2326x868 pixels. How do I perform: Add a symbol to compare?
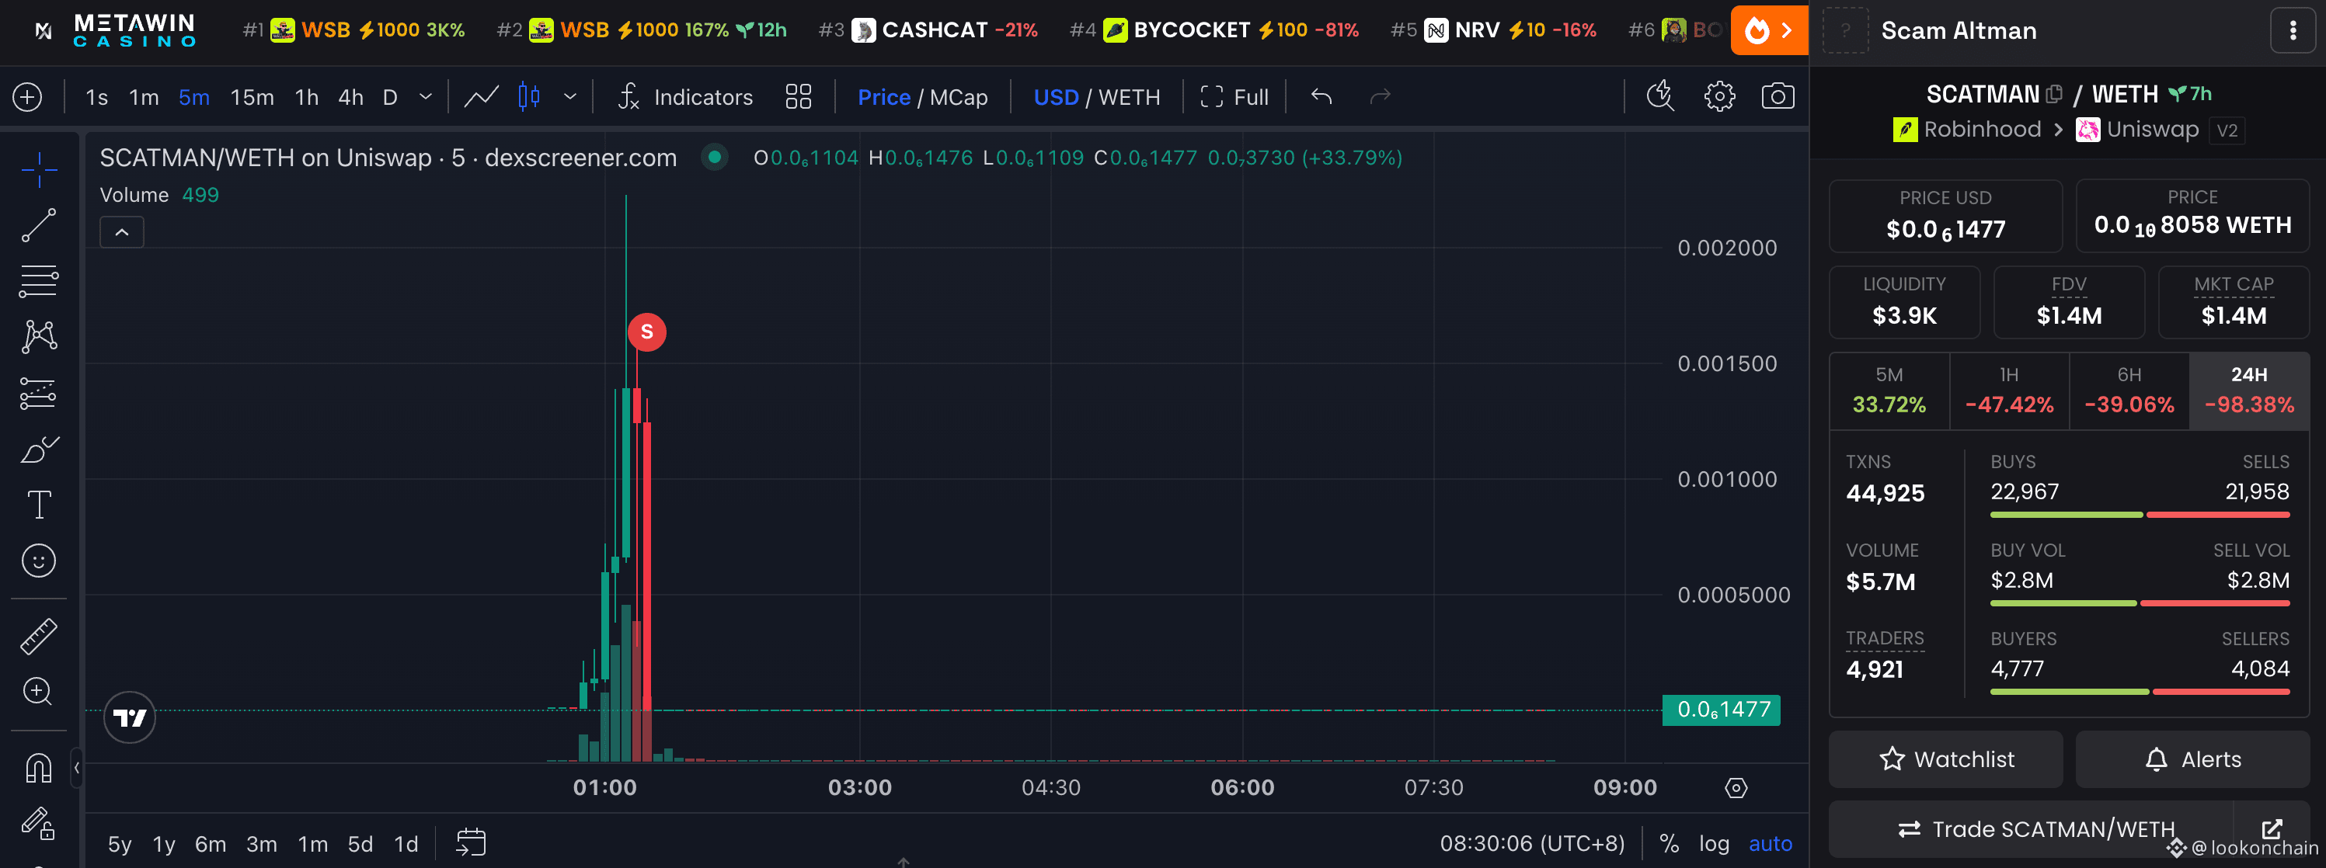(27, 96)
